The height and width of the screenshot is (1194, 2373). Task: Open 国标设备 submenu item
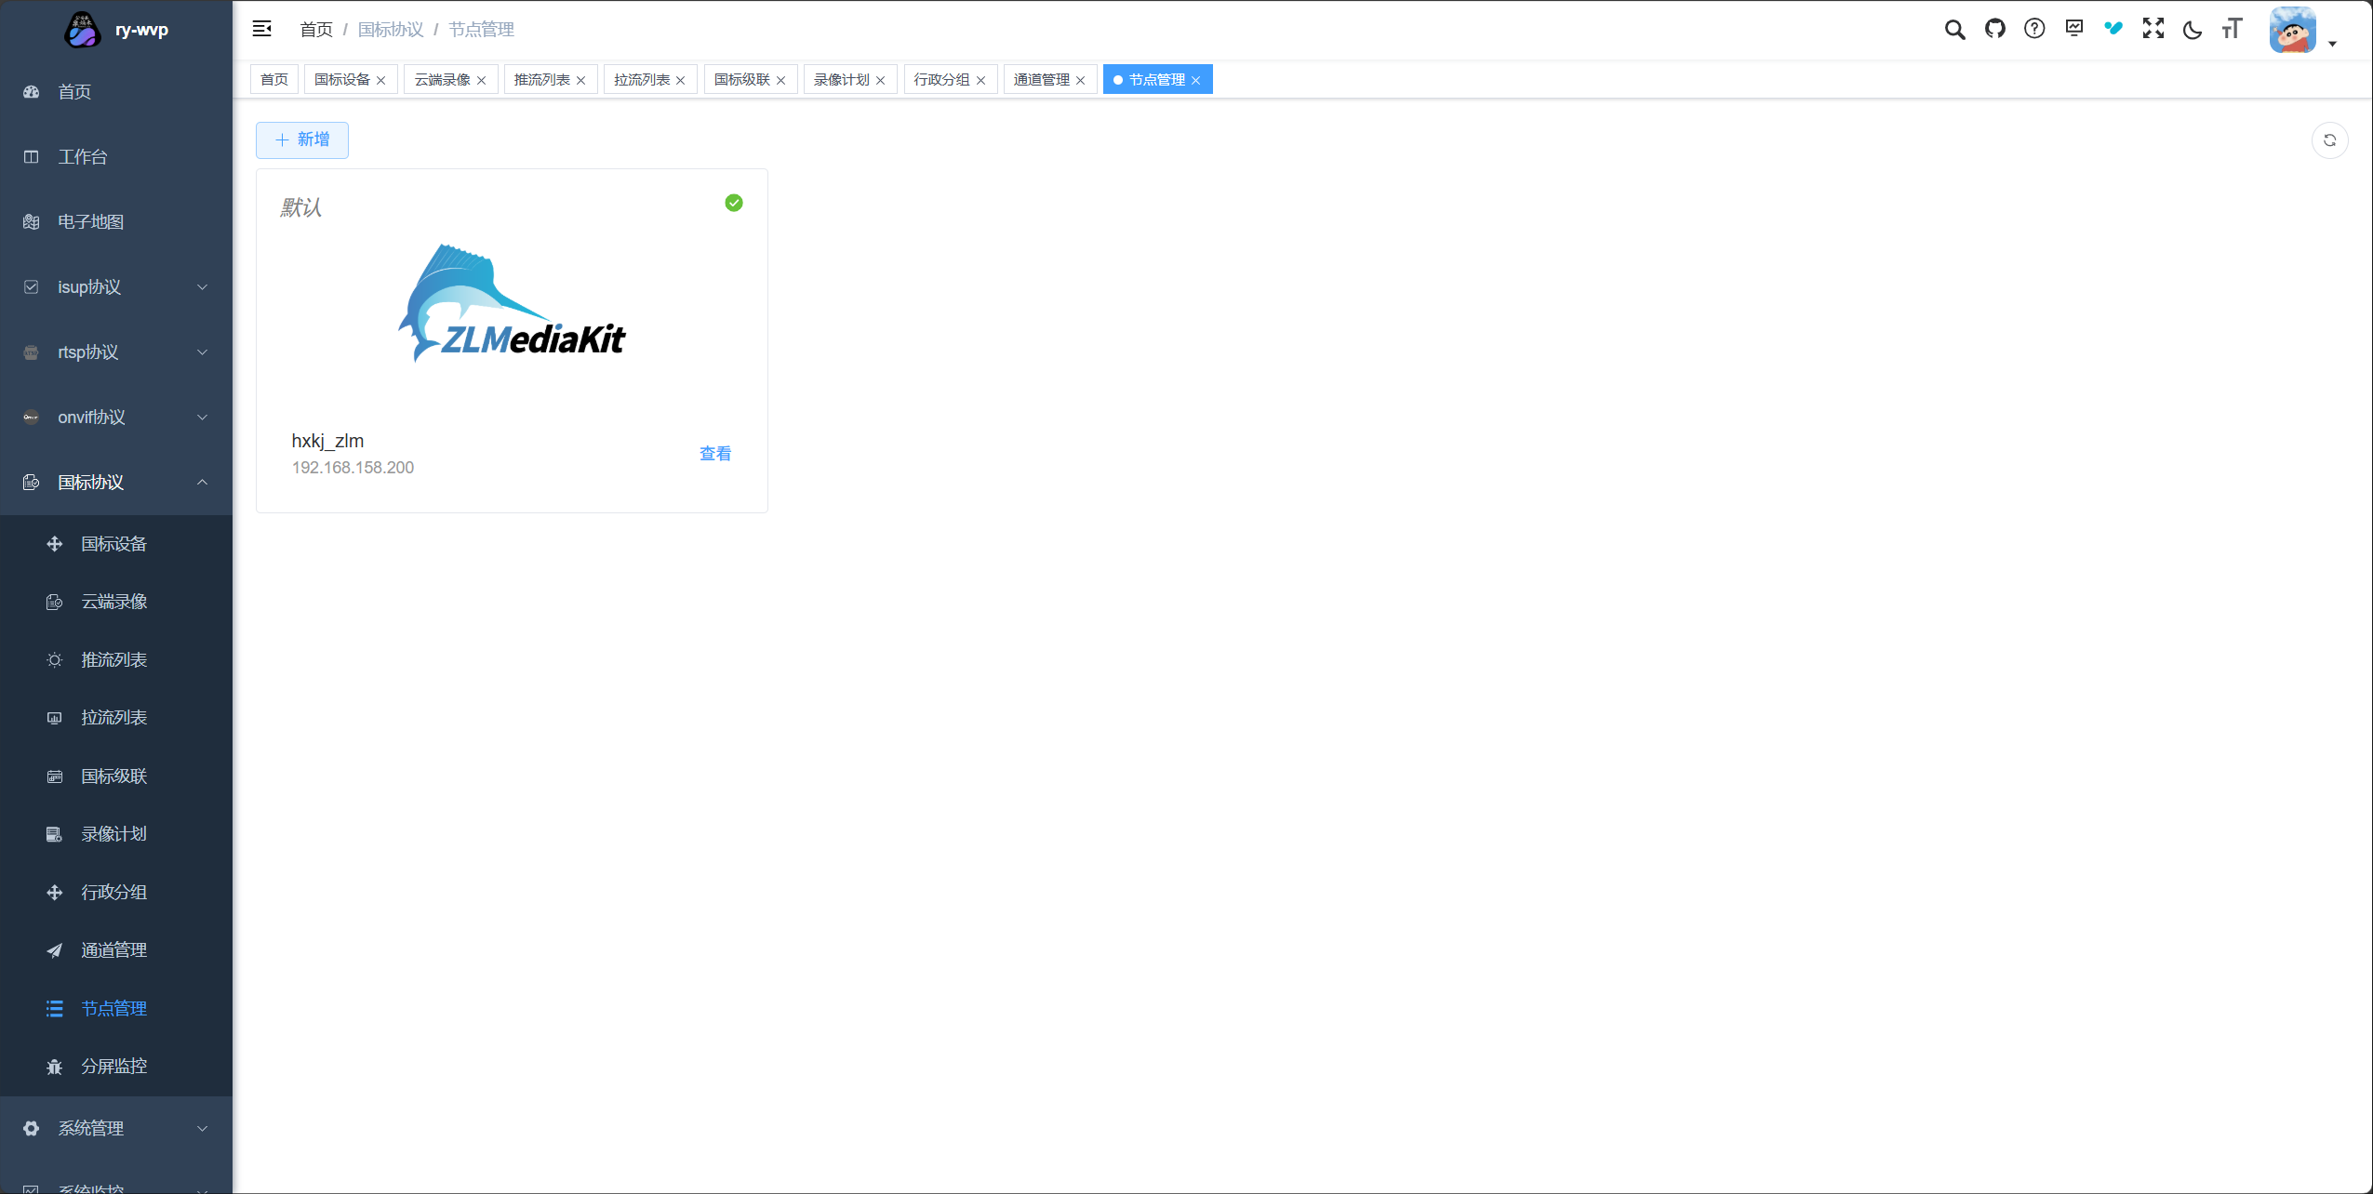[116, 544]
